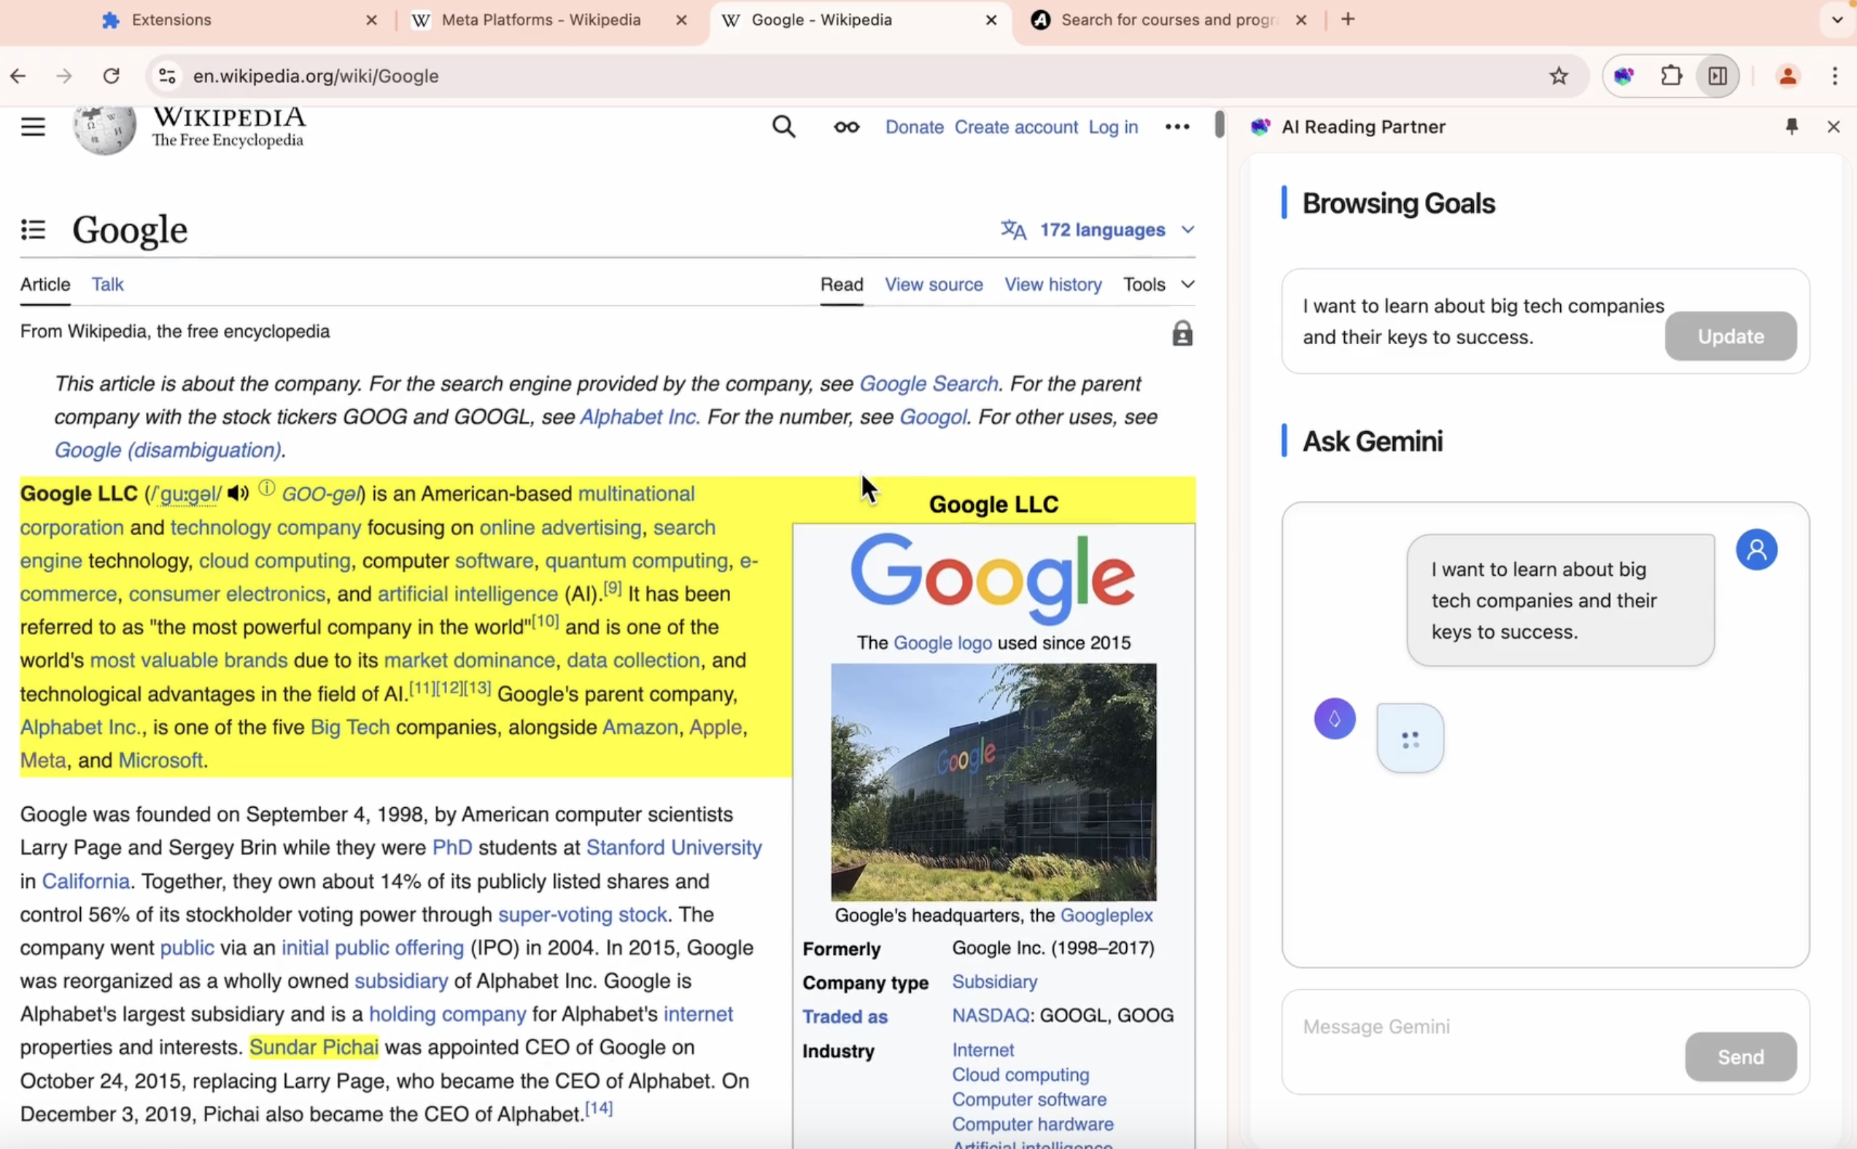Pin the AI Reading Partner side panel
This screenshot has width=1857, height=1149.
(x=1791, y=126)
